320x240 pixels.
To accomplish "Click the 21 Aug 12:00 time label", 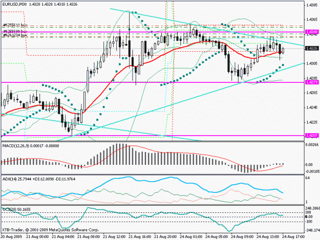I will click(114, 237).
